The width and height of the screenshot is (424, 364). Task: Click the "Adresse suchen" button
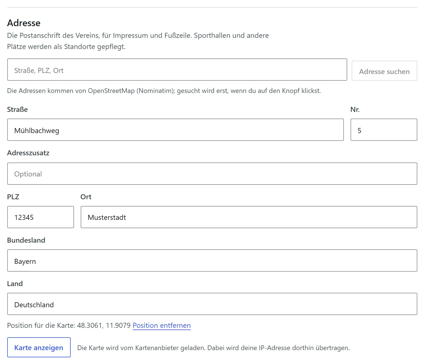coord(384,71)
